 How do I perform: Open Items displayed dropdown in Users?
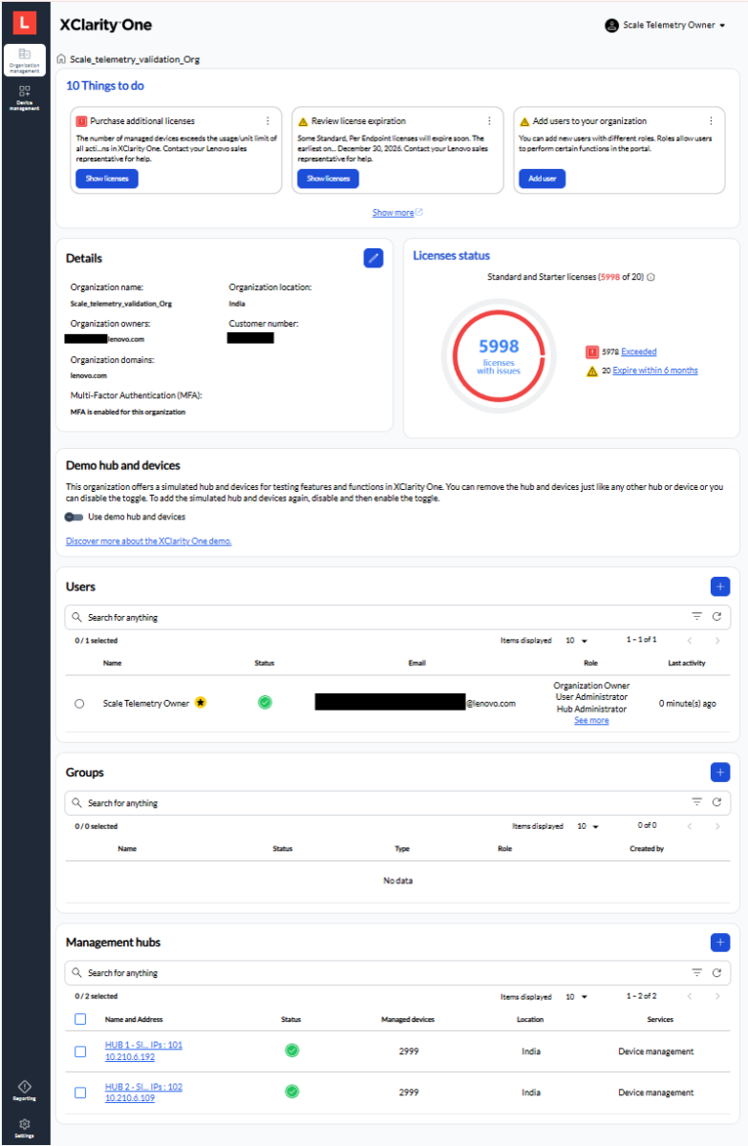click(576, 641)
